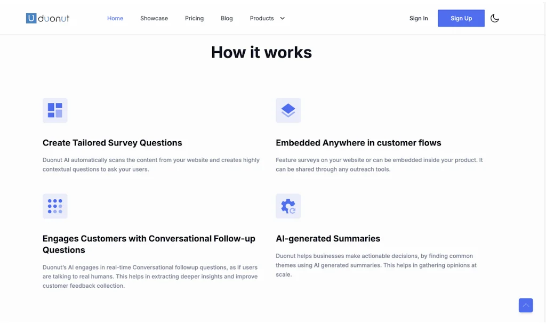
Task: Expand the Products dropdown
Action: [261, 18]
